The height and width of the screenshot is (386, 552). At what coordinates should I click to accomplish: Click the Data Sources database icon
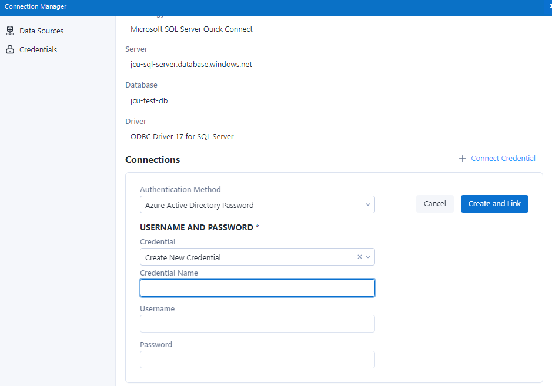[x=9, y=31]
